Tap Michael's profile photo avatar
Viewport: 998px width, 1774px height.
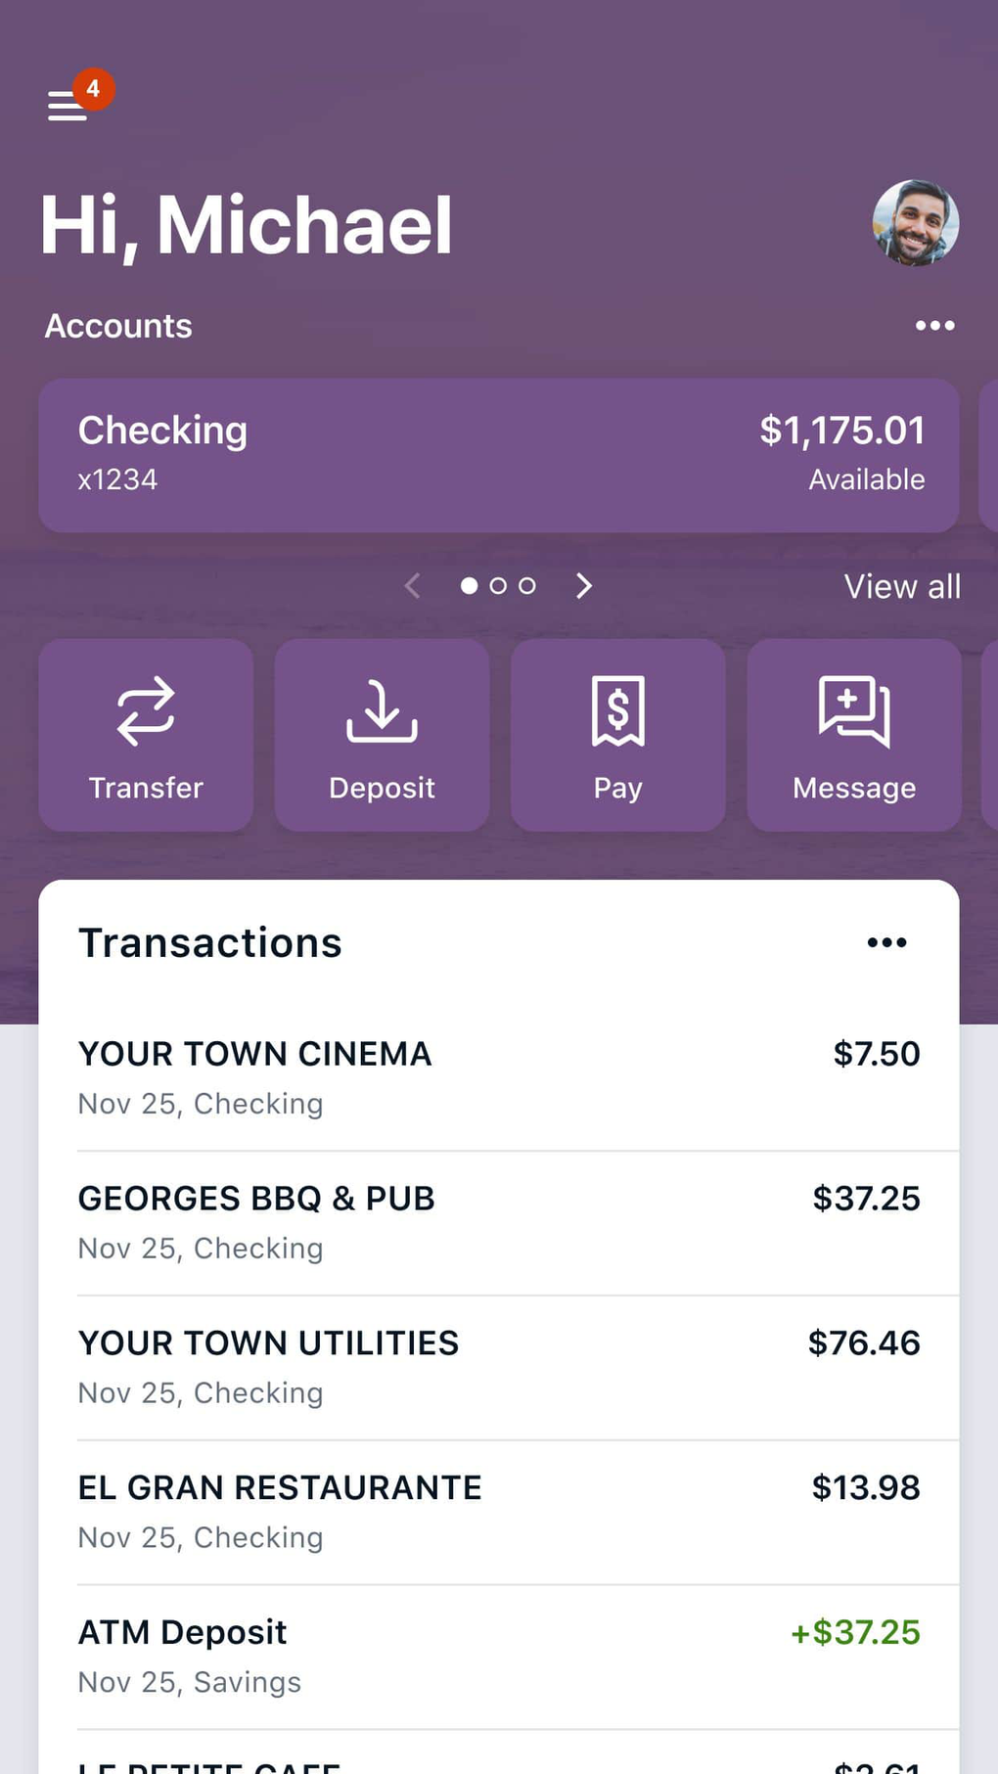(915, 223)
